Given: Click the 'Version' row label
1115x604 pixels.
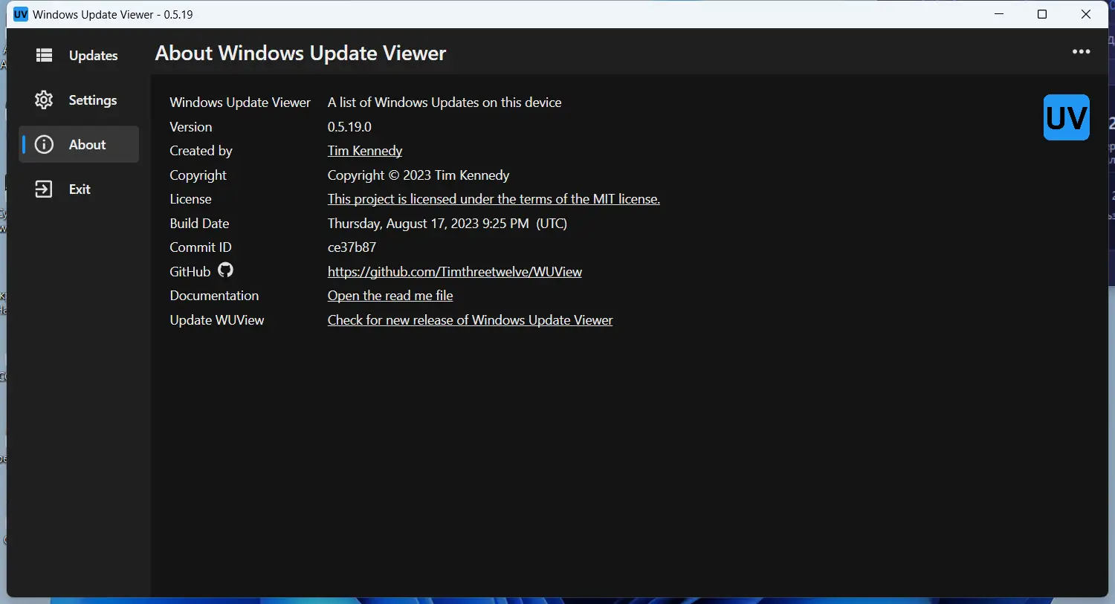Looking at the screenshot, I should click(191, 127).
